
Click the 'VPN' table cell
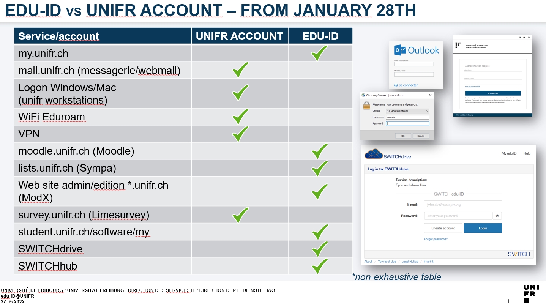coord(103,134)
